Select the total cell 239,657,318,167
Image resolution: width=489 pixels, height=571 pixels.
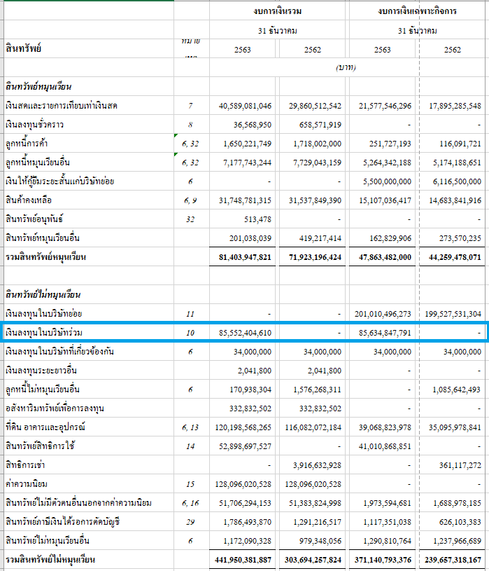[x=453, y=560]
